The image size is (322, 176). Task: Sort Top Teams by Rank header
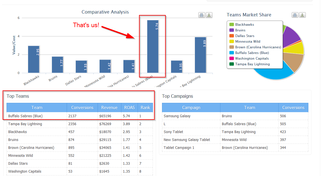[x=145, y=108]
